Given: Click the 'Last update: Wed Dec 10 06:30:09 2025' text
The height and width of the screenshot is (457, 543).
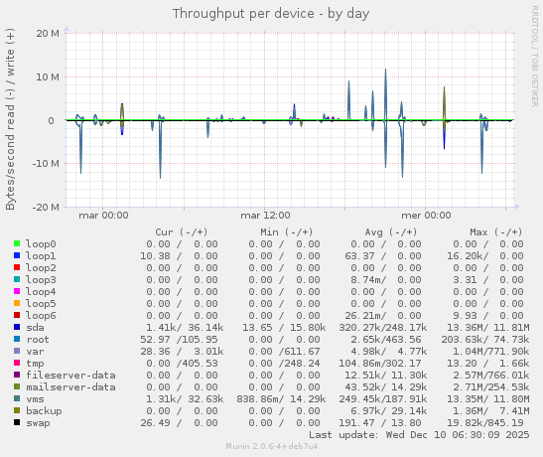Looking at the screenshot, I should [x=419, y=435].
